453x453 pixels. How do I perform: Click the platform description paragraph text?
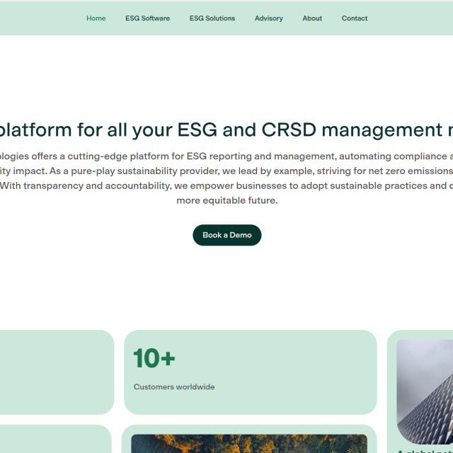coord(226,171)
